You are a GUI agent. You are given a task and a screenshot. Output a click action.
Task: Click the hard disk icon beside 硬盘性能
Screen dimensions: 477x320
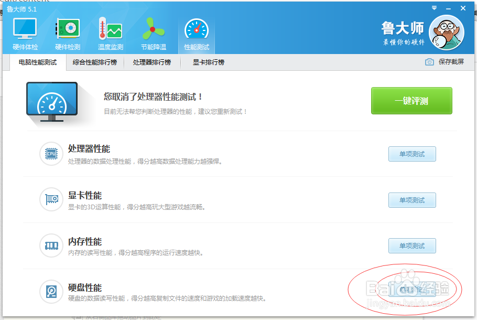(x=51, y=292)
